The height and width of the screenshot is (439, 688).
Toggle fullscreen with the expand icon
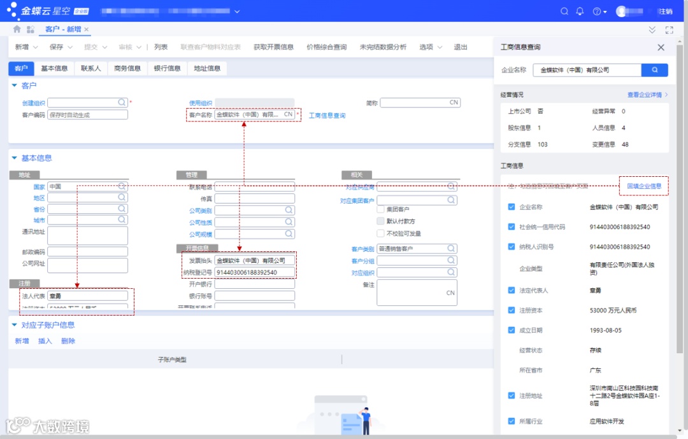tap(669, 30)
